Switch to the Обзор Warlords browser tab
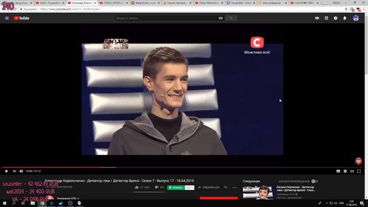The height and width of the screenshot is (207, 368). 209,3
